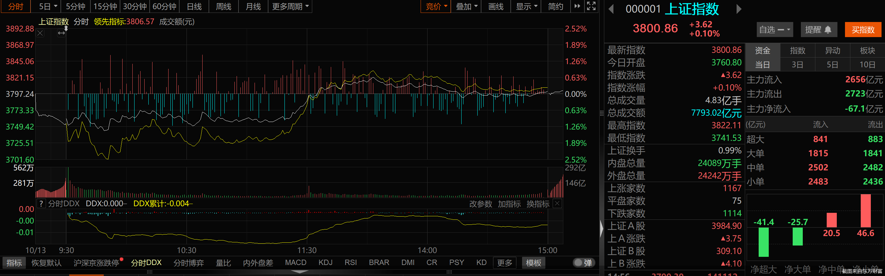Close the 分时DDX indicator panel
The image size is (885, 276).
557,204
